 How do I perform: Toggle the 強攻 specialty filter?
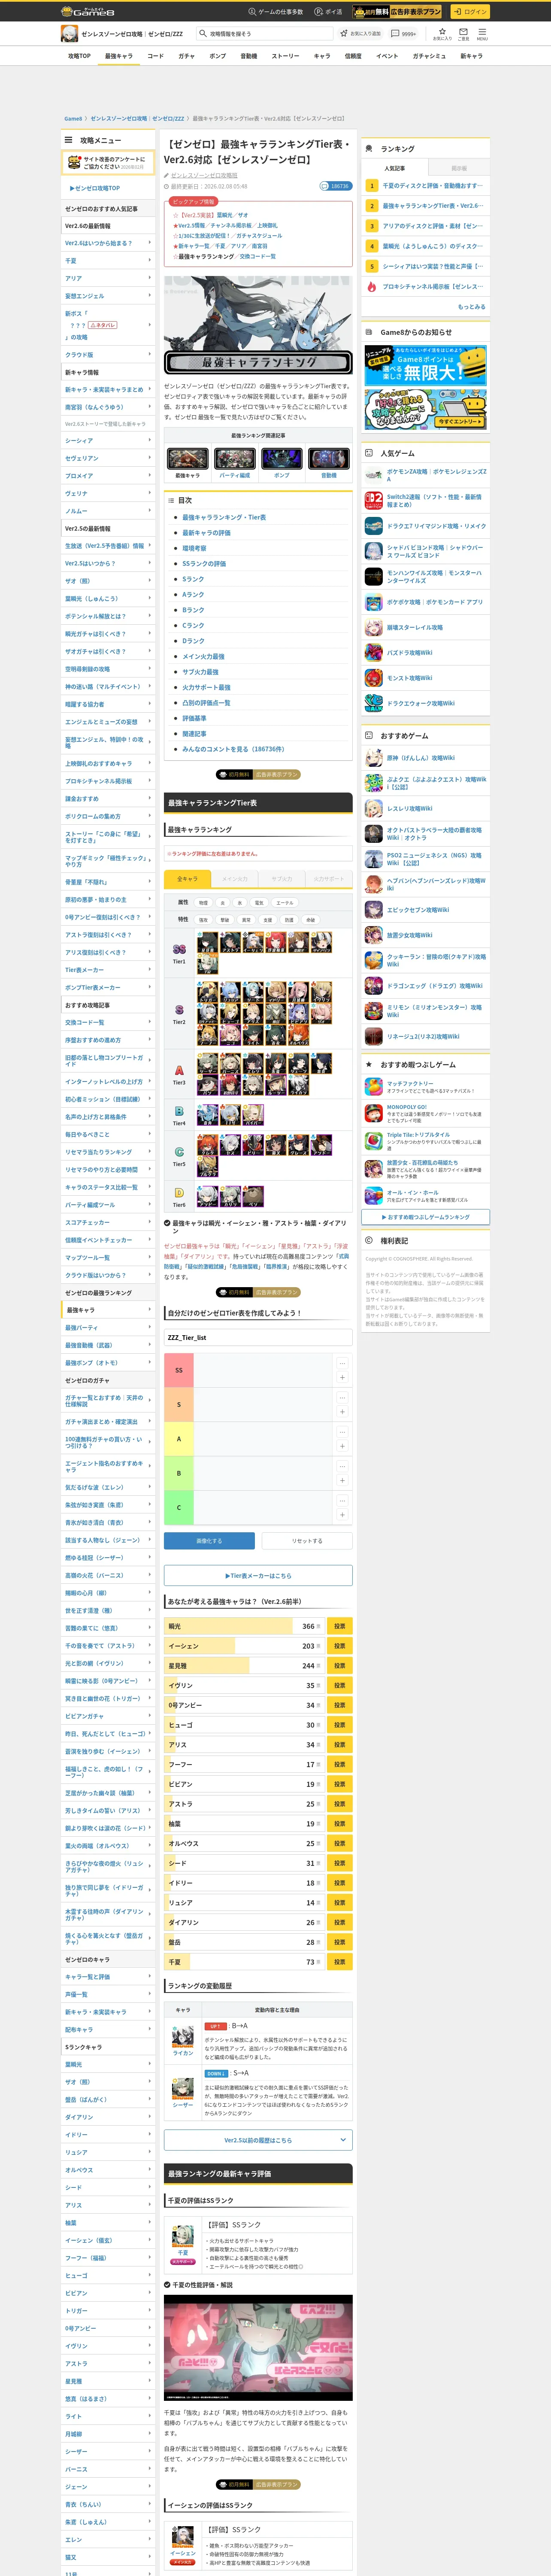(x=203, y=920)
